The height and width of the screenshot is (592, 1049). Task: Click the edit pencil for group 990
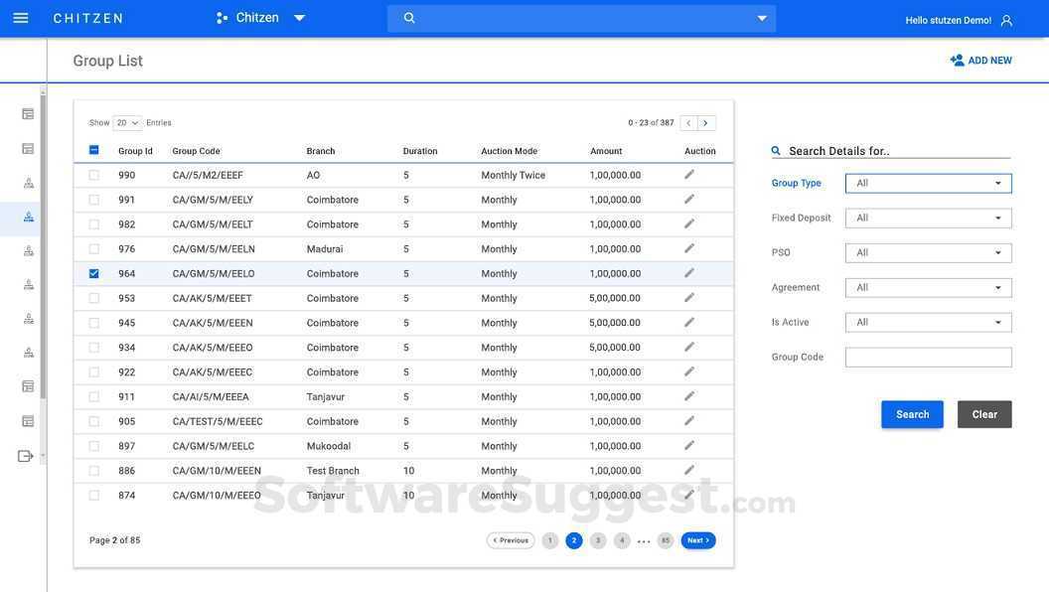(x=689, y=175)
